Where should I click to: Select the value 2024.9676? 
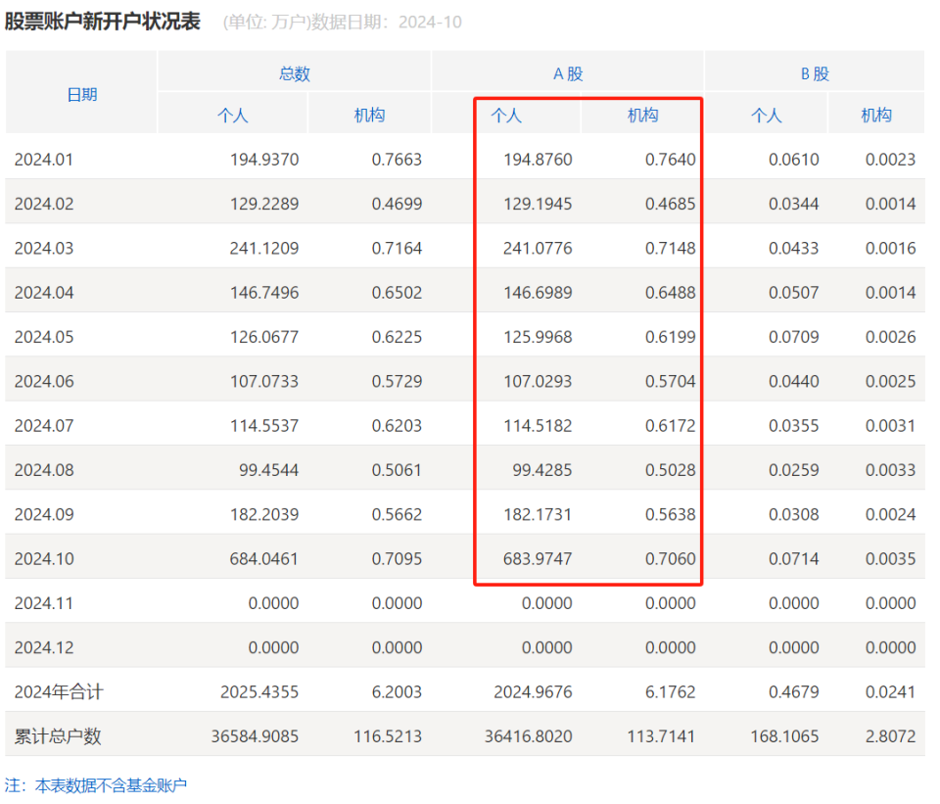(x=533, y=692)
